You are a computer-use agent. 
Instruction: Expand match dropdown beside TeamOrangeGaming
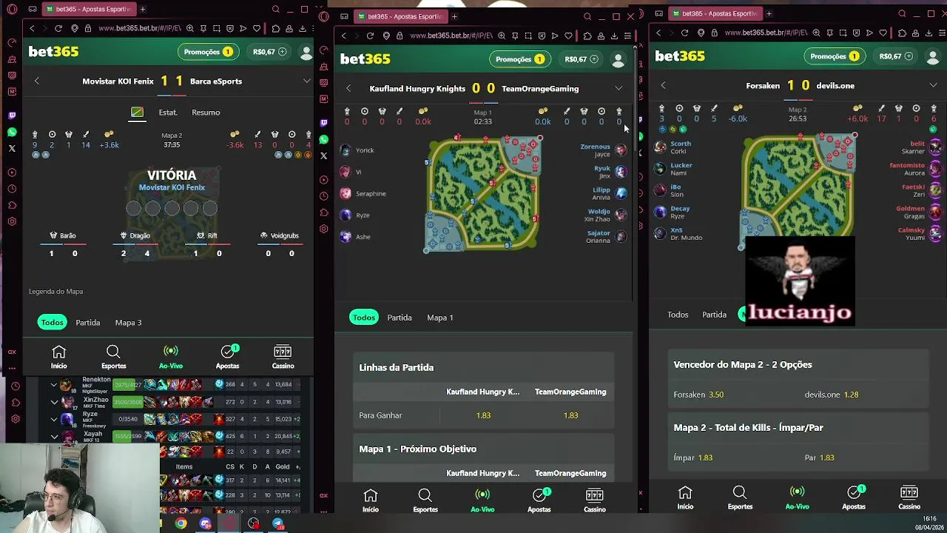point(619,89)
